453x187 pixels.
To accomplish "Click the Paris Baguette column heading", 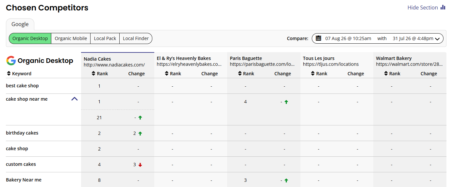I will (x=246, y=58).
